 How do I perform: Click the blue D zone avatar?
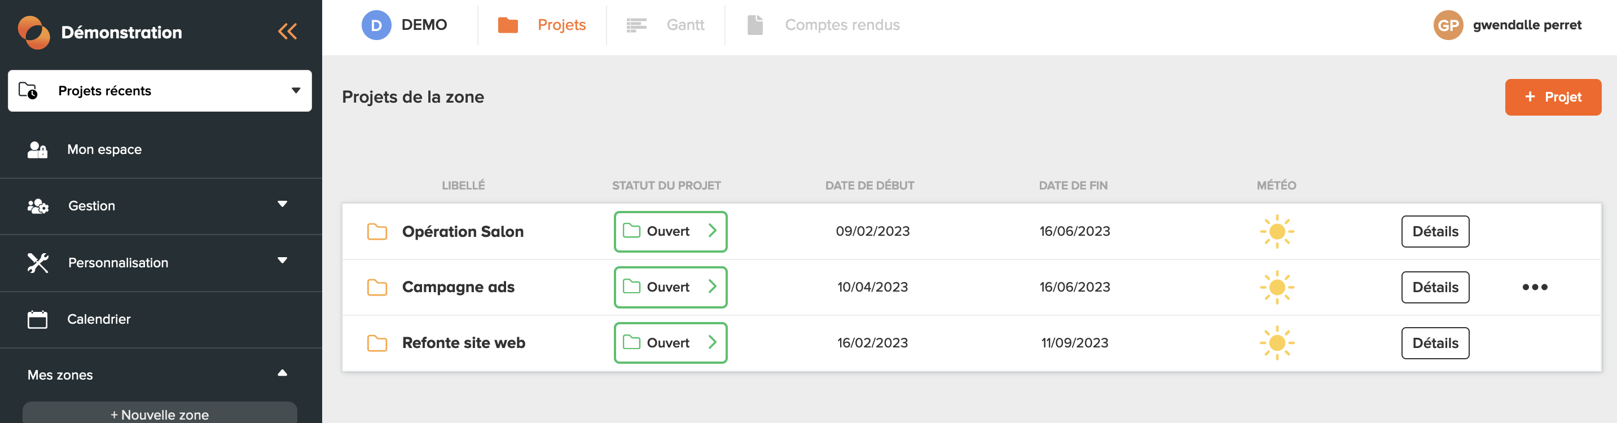pyautogui.click(x=376, y=25)
